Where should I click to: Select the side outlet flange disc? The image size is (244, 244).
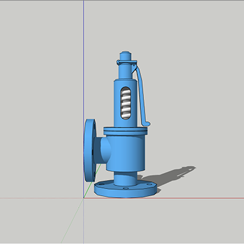(89, 150)
